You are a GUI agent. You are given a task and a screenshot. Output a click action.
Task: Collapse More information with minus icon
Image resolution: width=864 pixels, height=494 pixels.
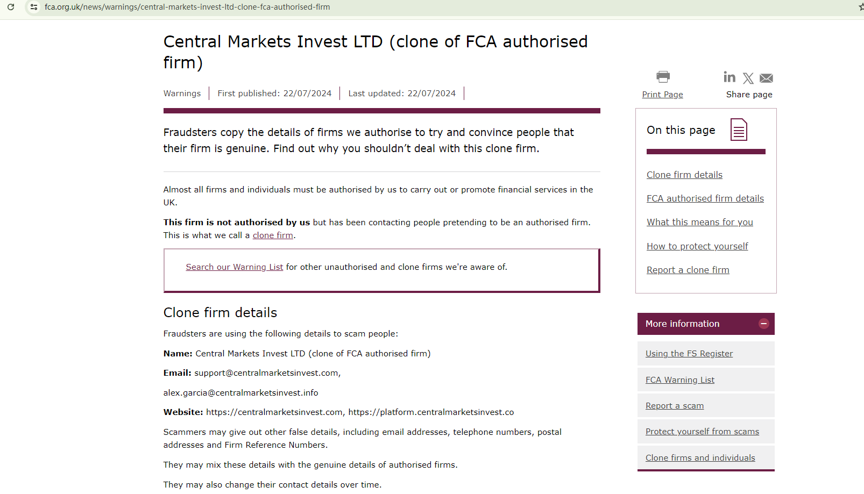click(x=763, y=324)
